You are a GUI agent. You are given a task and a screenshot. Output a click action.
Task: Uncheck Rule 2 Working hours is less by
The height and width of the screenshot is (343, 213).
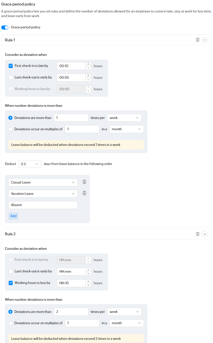(x=11, y=283)
